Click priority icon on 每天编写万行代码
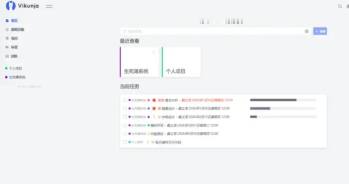Screen dimensions: 349x184 (x=147, y=142)
